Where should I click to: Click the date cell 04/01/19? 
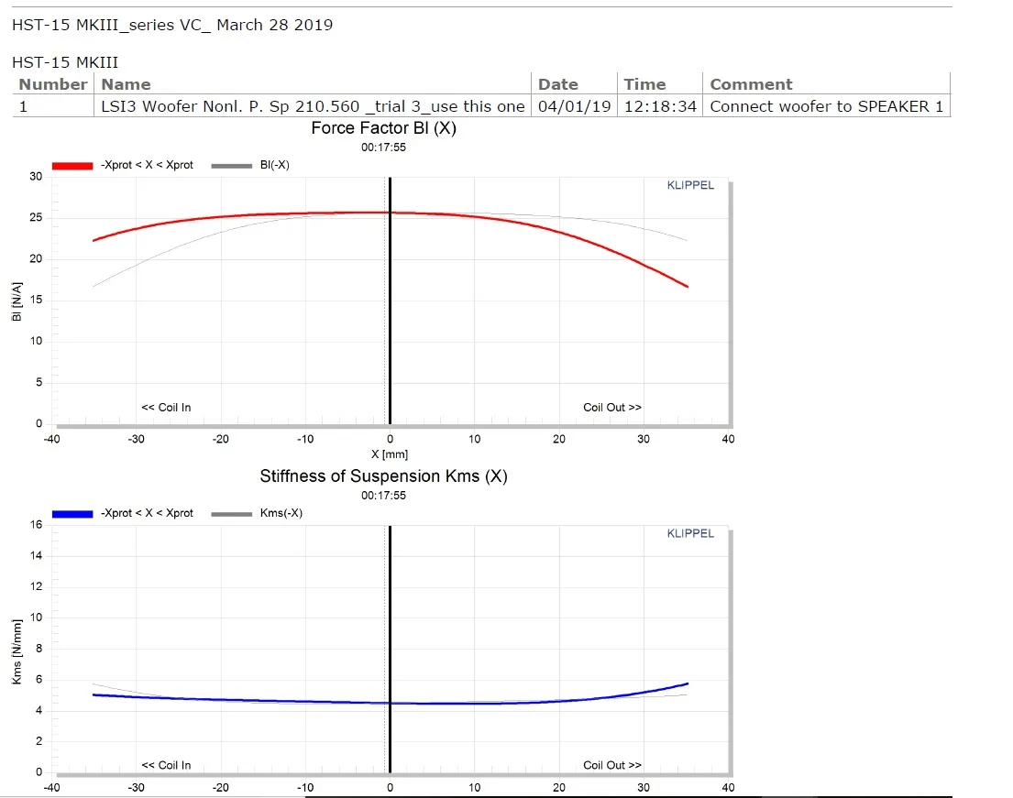574,106
